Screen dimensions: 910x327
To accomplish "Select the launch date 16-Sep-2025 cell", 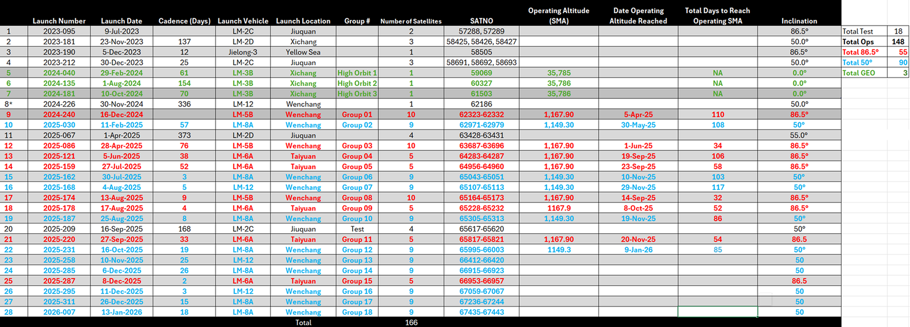I will point(121,229).
